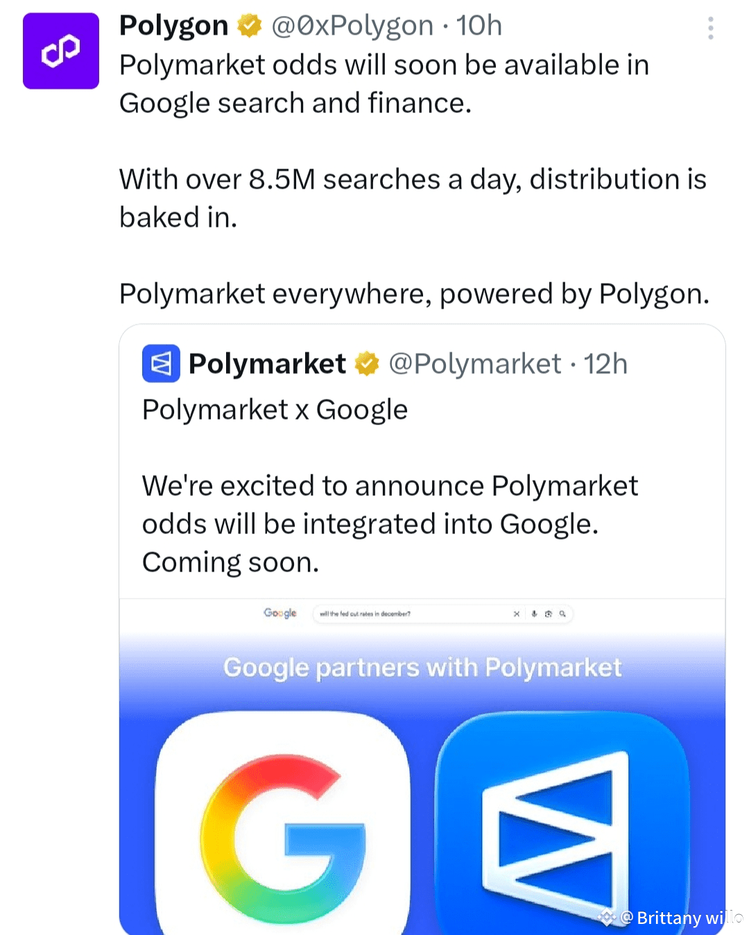Click Polymarket's gold verified badge
Image resolution: width=749 pixels, height=935 pixels.
(x=367, y=363)
